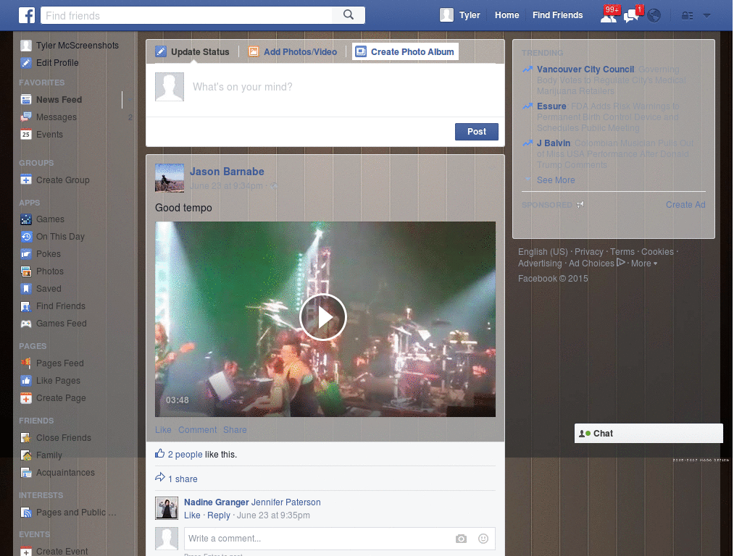Click the Create Ad link

pyautogui.click(x=685, y=205)
